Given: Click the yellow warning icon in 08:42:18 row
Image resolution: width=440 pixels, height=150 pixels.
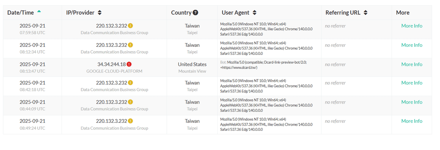Looking at the screenshot, I should click(x=131, y=83).
